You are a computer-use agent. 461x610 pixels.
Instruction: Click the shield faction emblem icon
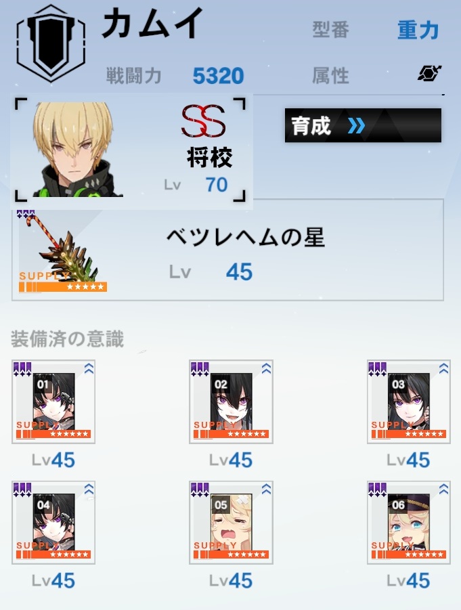point(51,43)
